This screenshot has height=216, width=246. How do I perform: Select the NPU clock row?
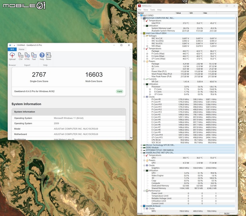(186, 211)
